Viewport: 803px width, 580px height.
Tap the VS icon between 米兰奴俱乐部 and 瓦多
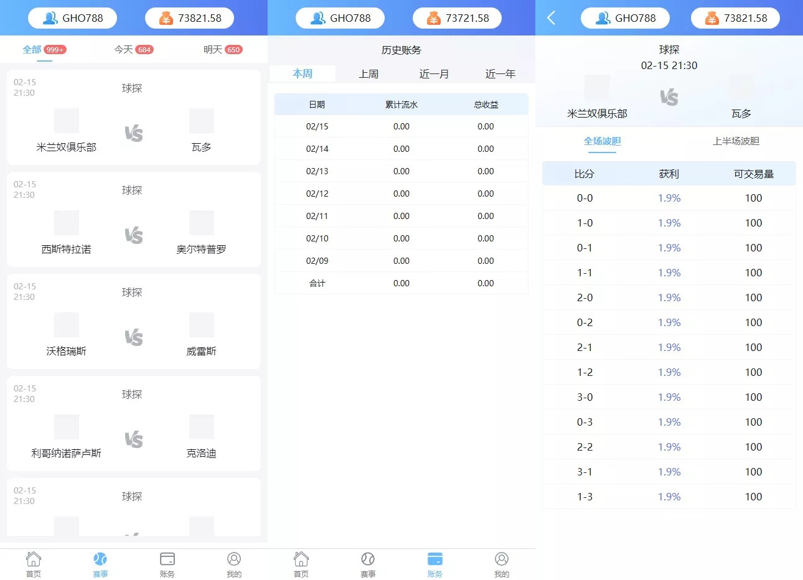click(133, 132)
